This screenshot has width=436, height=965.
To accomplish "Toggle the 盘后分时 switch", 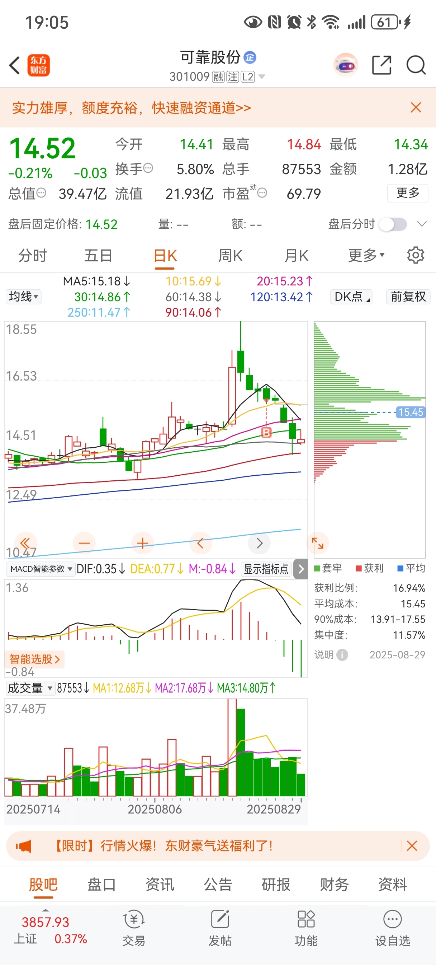I will pyautogui.click(x=393, y=224).
